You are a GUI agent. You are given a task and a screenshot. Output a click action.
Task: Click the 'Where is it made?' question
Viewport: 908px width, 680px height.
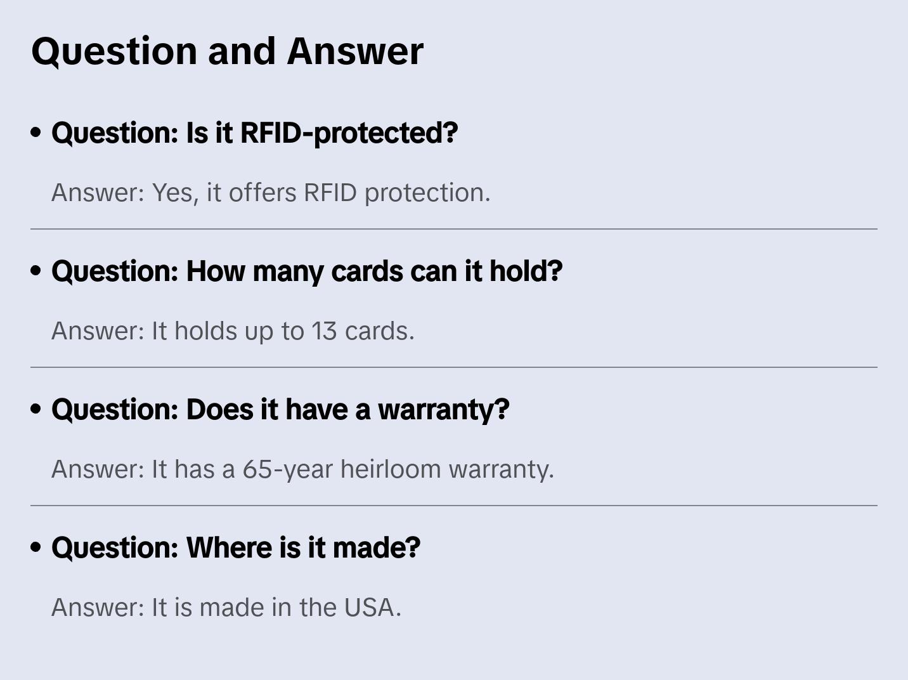pyautogui.click(x=236, y=547)
